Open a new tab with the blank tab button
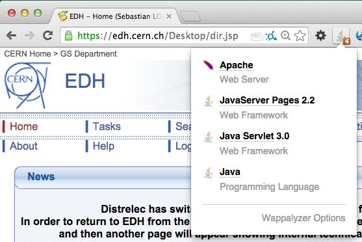Image resolution: width=362 pixels, height=242 pixels. (x=190, y=17)
